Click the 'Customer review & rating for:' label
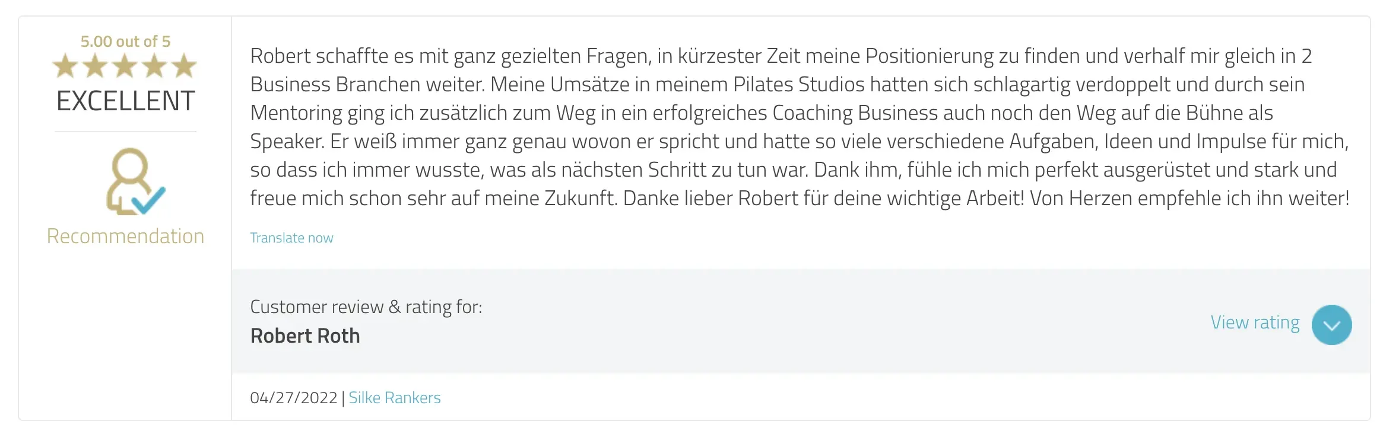 tap(366, 307)
